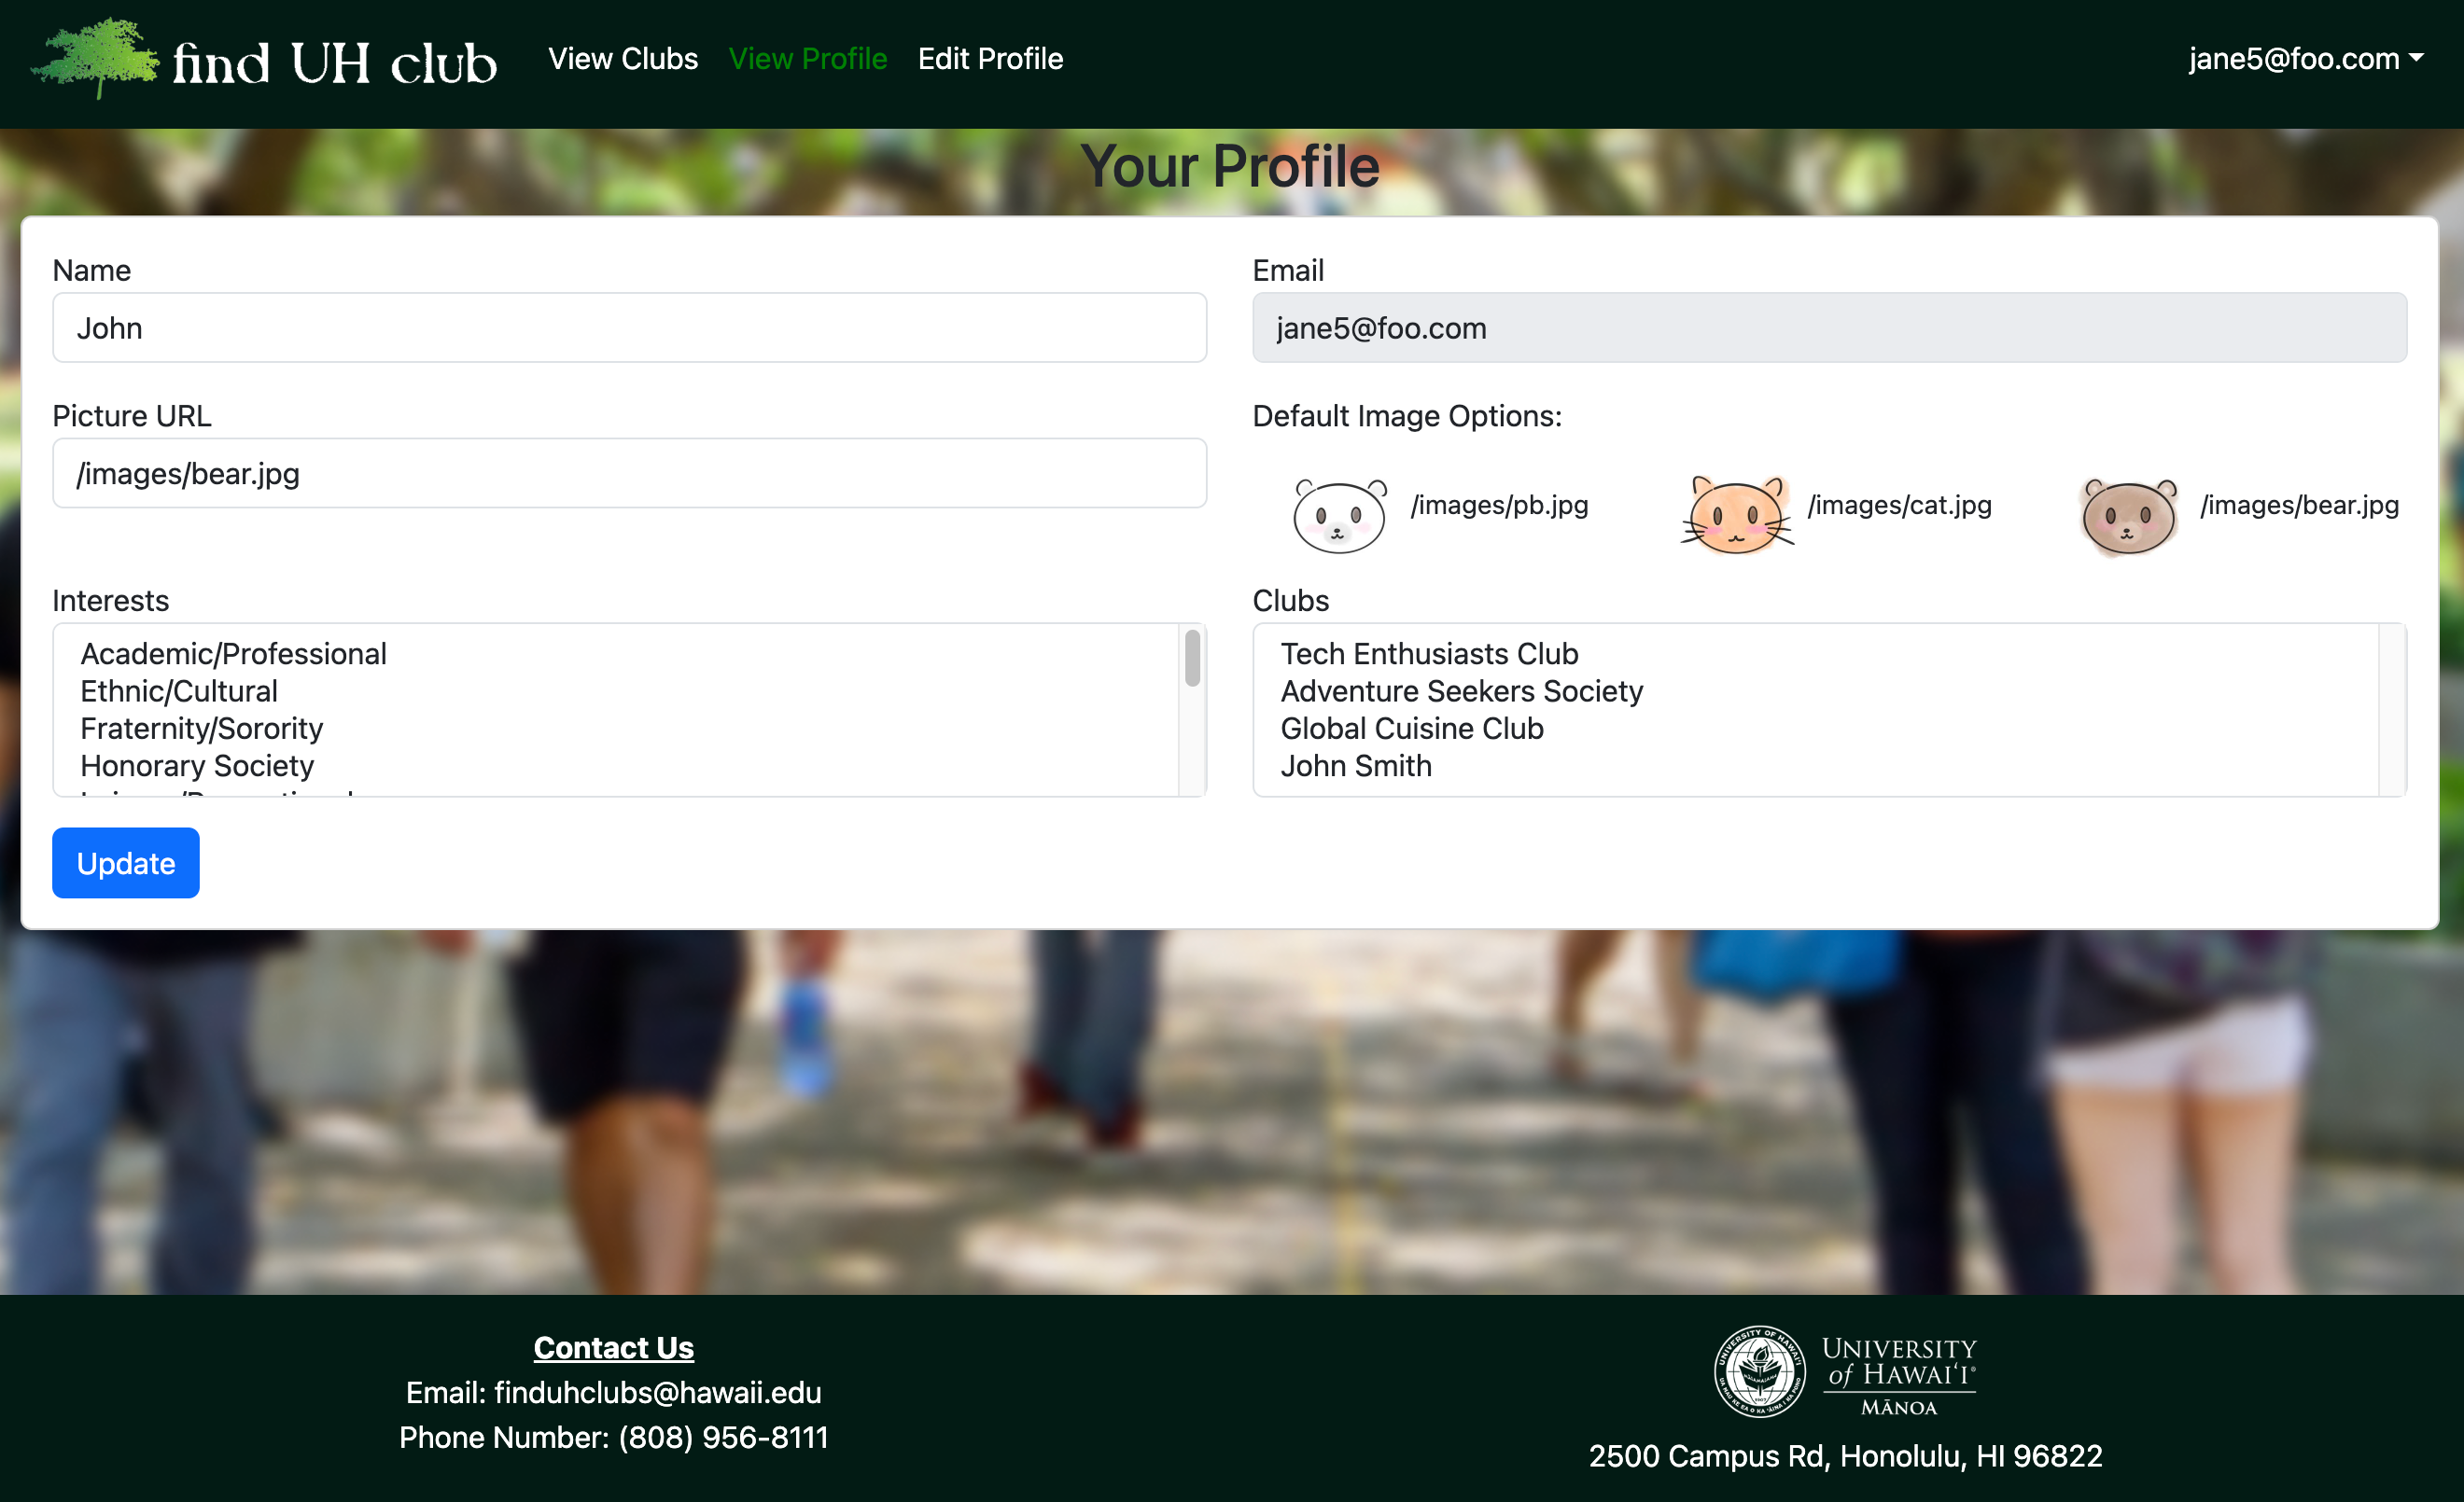2464x1502 pixels.
Task: Select Global Cuisine Club in Clubs list
Action: [1815, 729]
